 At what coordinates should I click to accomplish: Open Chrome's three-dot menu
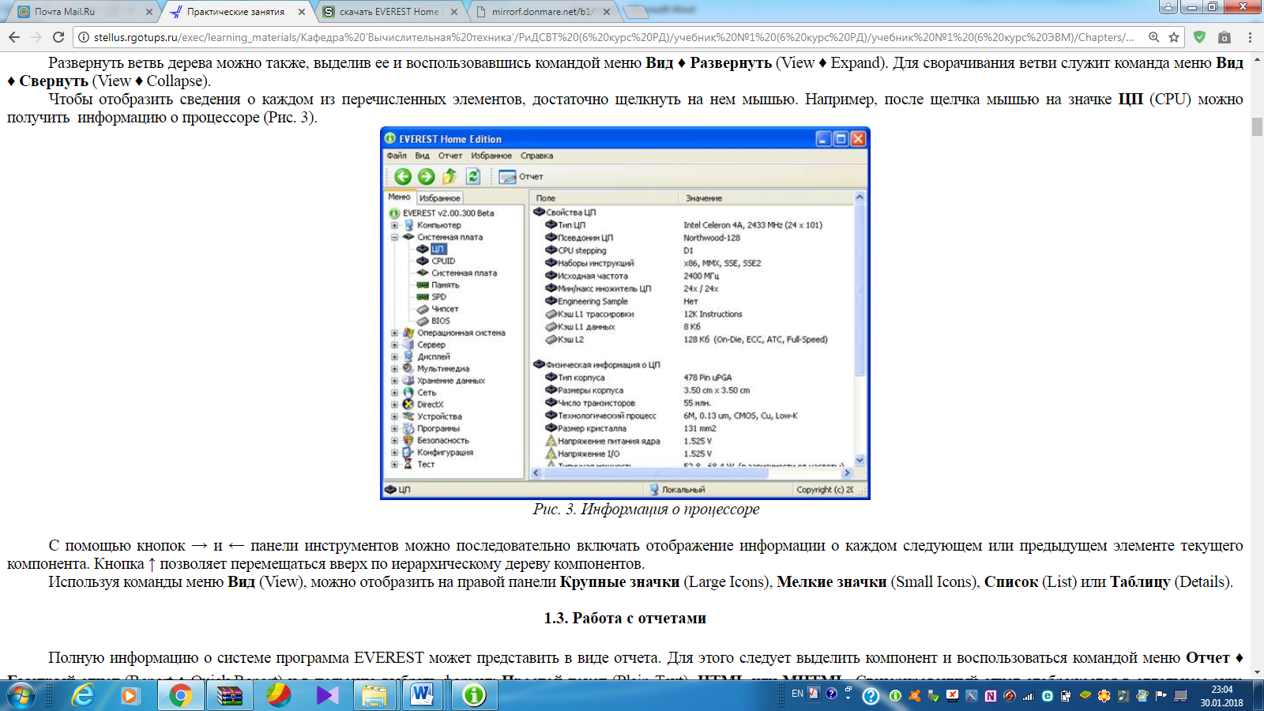pos(1250,37)
